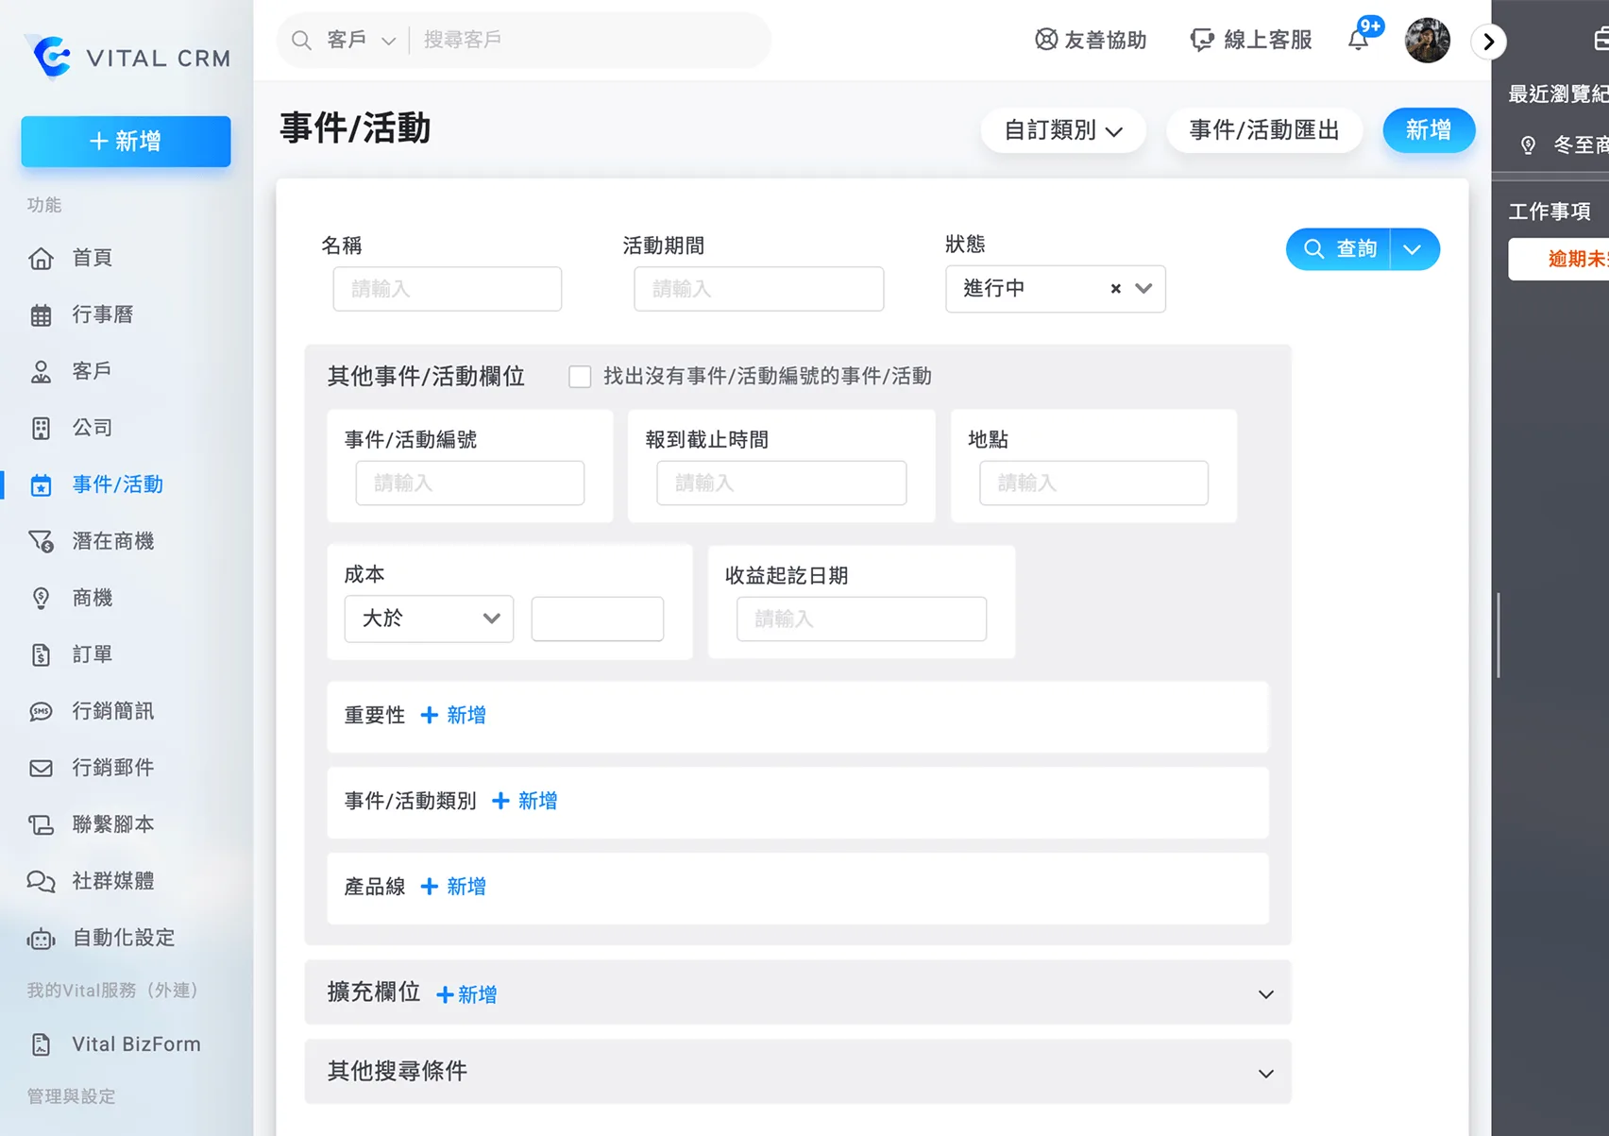The image size is (1609, 1136).
Task: Click the 社群媒體 chat bubbles icon
Action: click(41, 881)
